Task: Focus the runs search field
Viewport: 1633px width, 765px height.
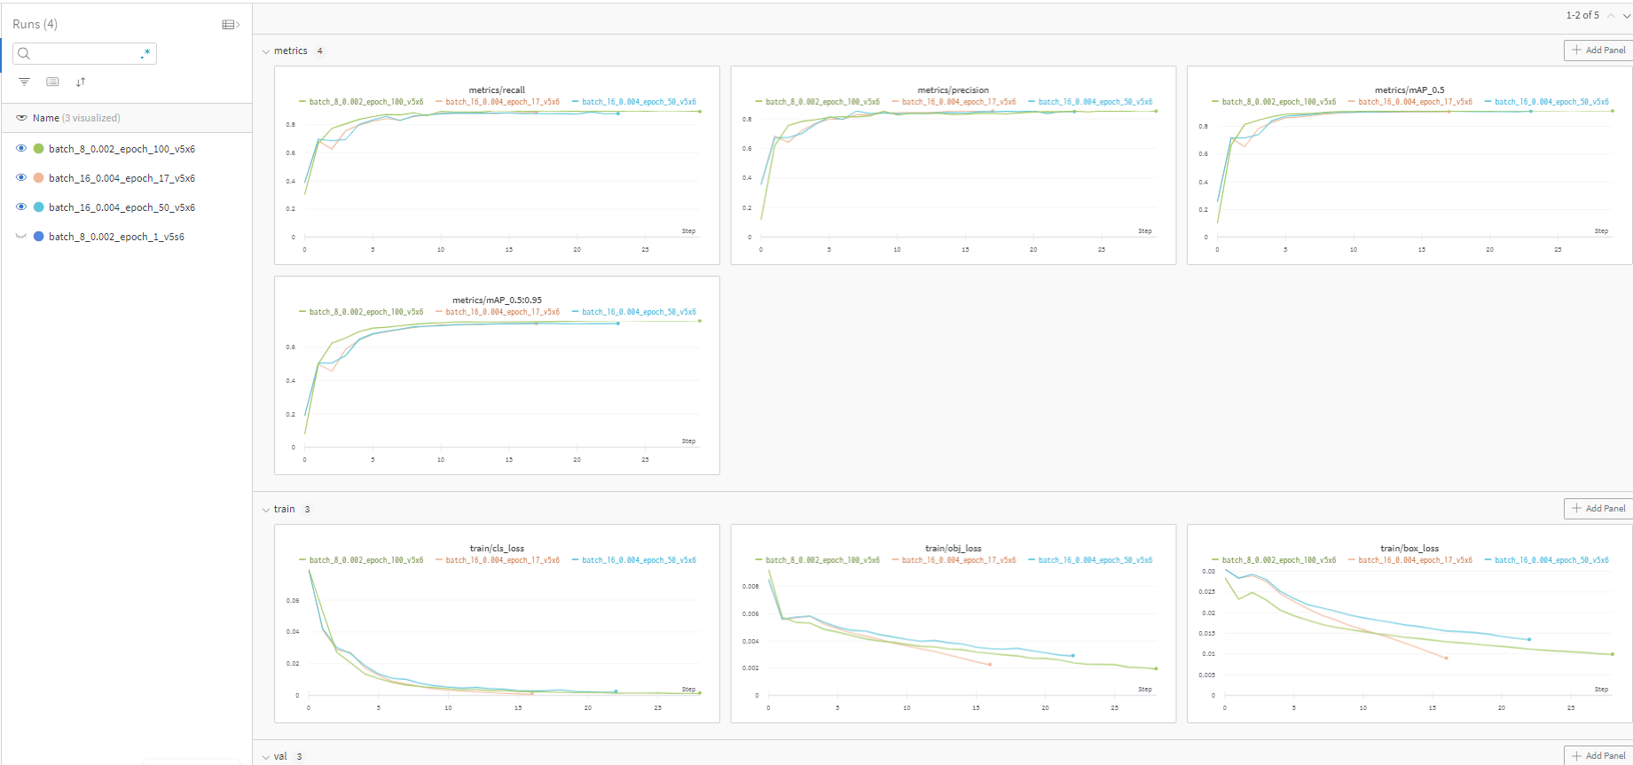Action: (x=84, y=53)
